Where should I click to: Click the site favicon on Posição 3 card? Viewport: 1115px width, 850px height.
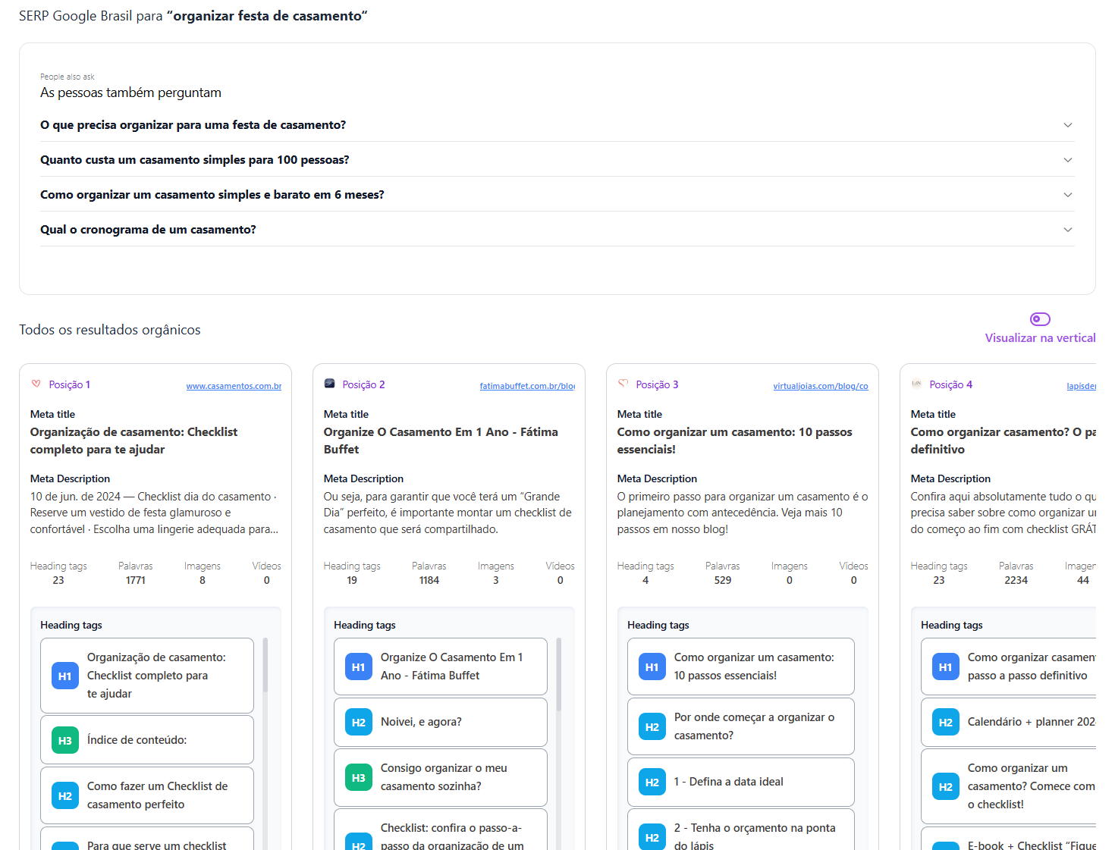[623, 384]
